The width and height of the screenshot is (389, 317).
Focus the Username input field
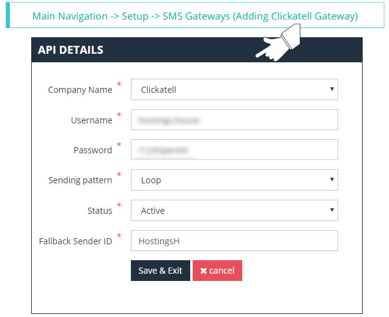(234, 120)
